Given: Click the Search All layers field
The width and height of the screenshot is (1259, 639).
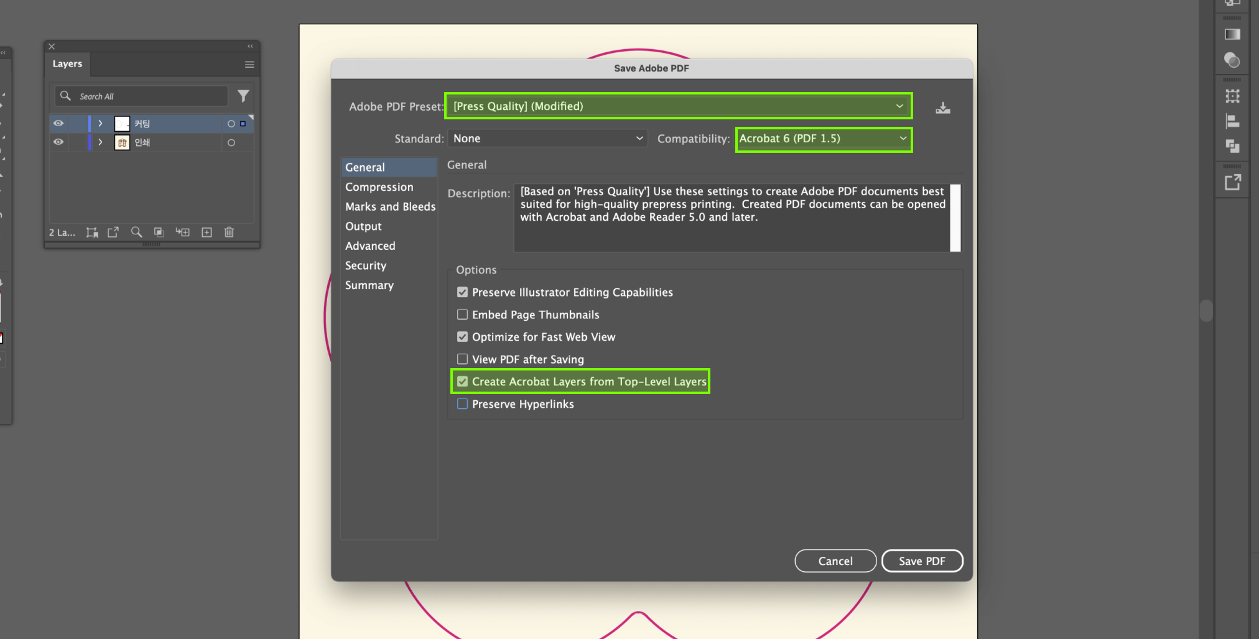Looking at the screenshot, I should (141, 96).
